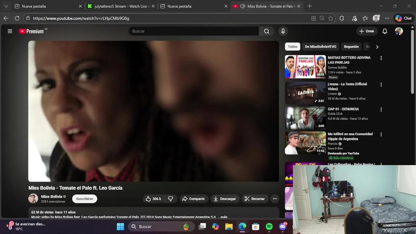
Task: Switch to julytalleres5 Stream tab
Action: [122, 6]
